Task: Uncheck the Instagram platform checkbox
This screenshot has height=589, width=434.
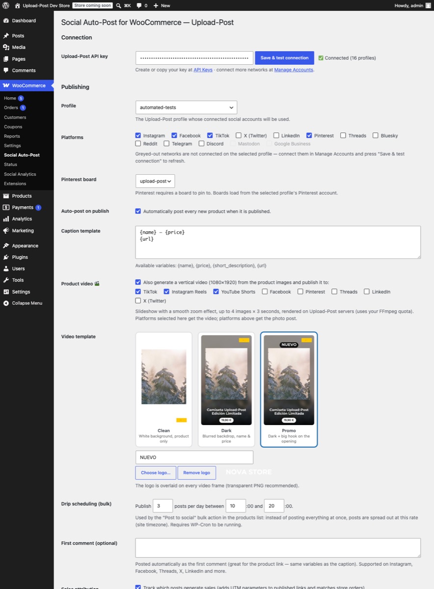Action: click(x=138, y=135)
